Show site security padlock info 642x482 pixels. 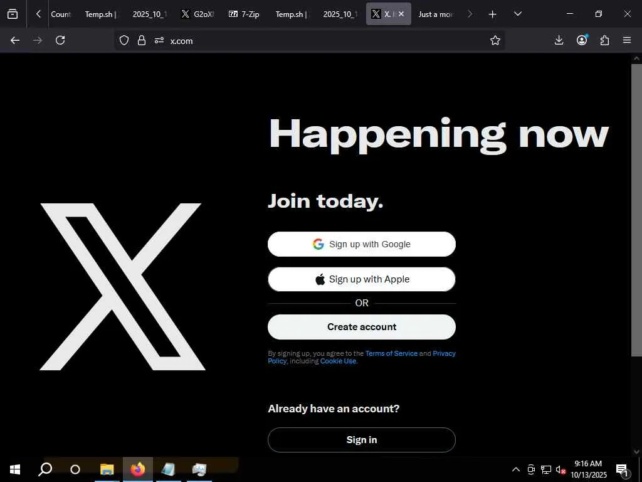pyautogui.click(x=142, y=40)
